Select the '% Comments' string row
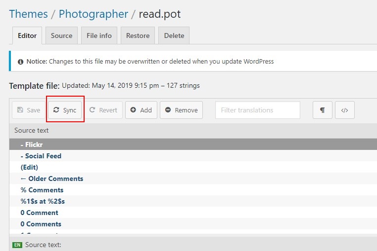377x251 pixels. pyautogui.click(x=193, y=190)
